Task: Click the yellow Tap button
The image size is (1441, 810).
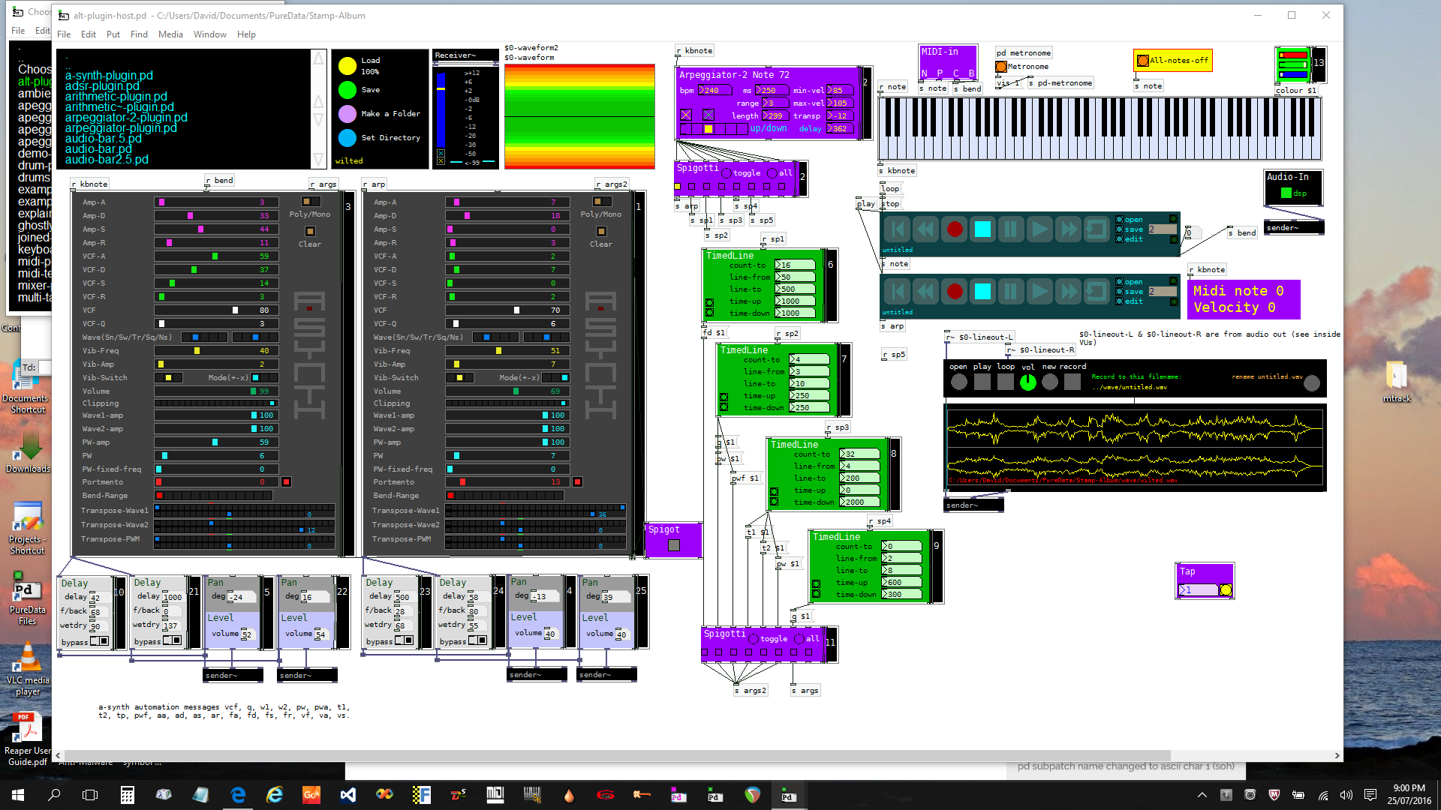Action: tap(1226, 590)
